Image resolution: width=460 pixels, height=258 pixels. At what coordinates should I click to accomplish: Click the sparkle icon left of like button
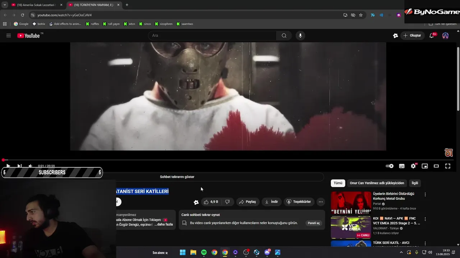coord(196,202)
